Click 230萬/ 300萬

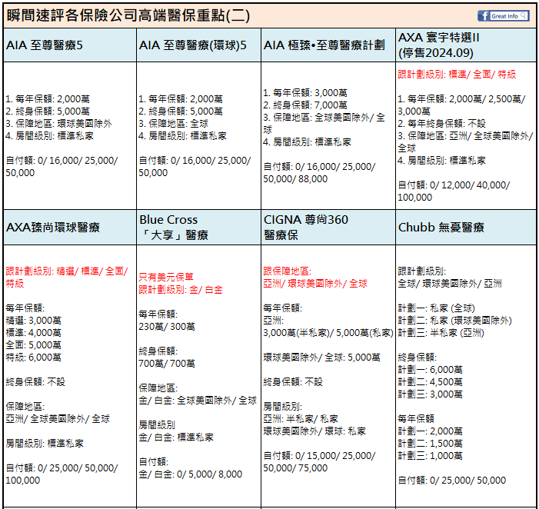pos(167,326)
